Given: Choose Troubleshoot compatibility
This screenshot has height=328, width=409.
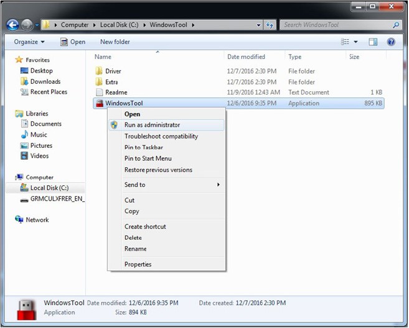Looking at the screenshot, I should point(166,137).
